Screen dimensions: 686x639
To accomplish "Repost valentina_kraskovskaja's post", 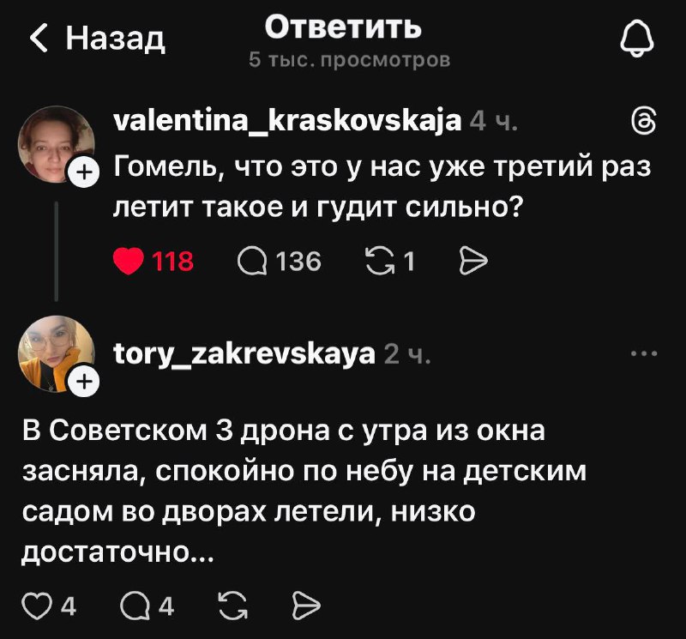I will 379,261.
